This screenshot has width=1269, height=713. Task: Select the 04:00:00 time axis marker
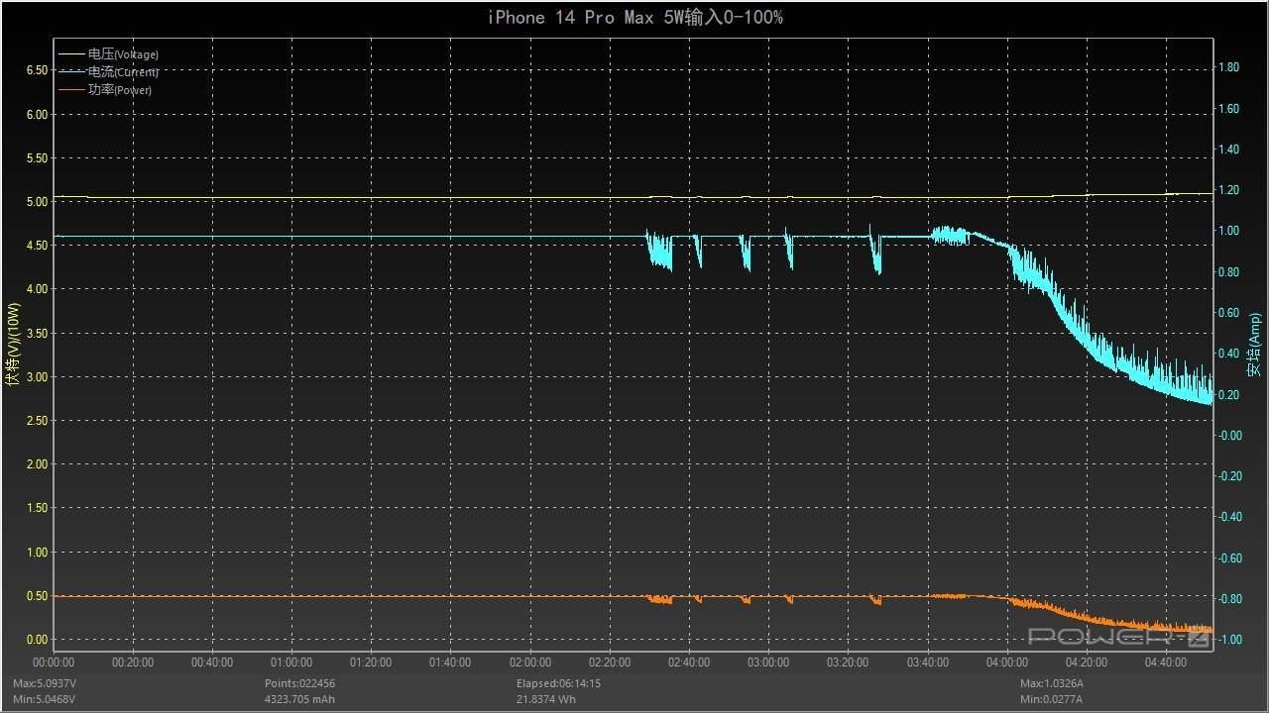pyautogui.click(x=1006, y=662)
